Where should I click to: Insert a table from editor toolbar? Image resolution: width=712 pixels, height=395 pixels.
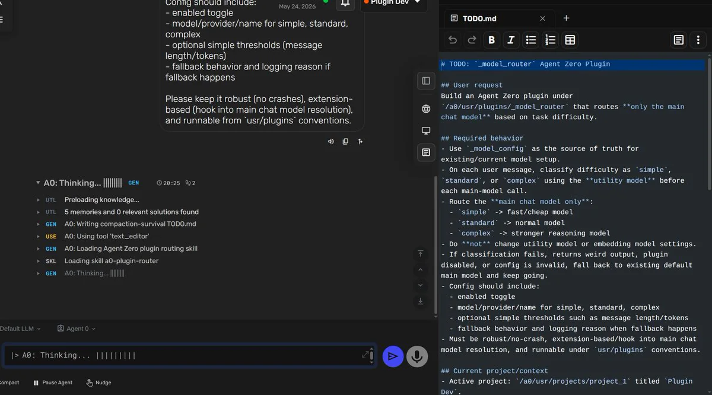[x=570, y=40]
